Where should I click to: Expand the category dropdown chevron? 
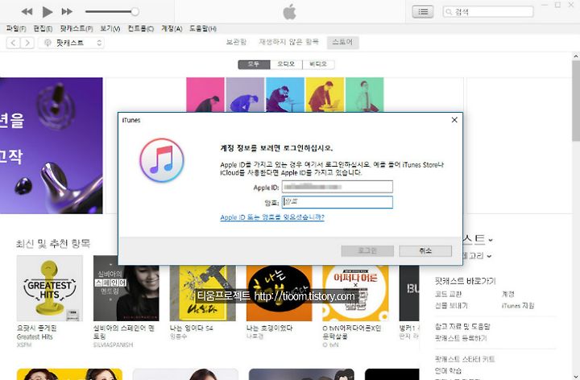coord(489,256)
